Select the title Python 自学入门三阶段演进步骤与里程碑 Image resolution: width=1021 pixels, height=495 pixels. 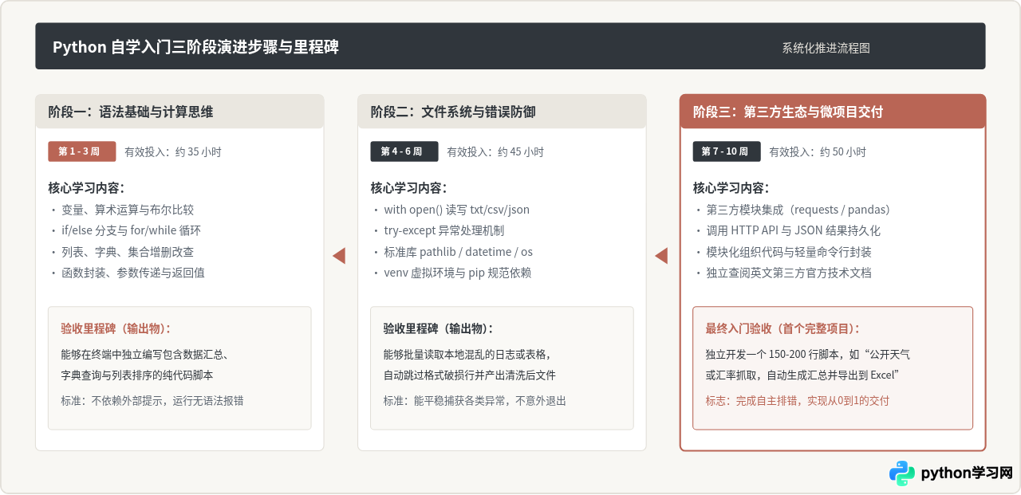tap(195, 47)
